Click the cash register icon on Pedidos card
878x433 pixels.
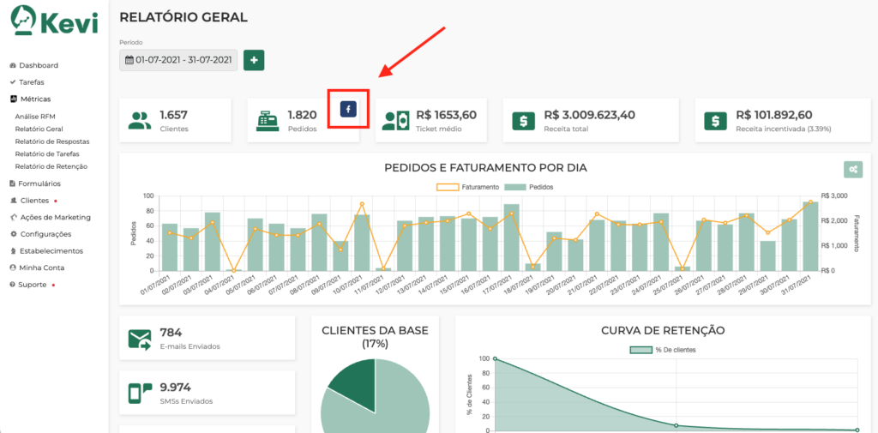[268, 121]
